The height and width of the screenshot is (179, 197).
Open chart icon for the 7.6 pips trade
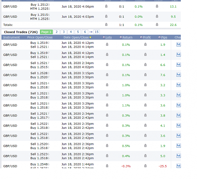[x=178, y=75]
